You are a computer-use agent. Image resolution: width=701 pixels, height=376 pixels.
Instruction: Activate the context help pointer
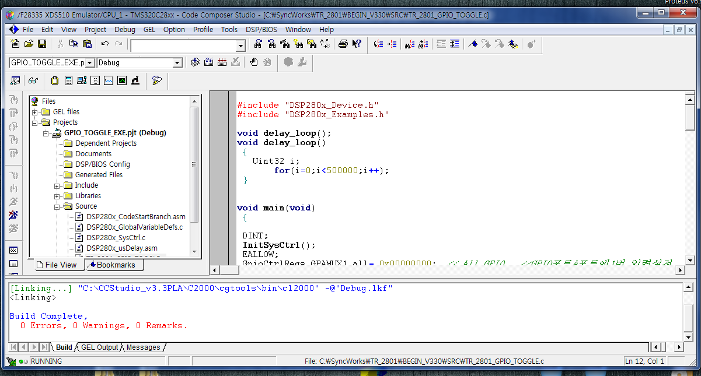coord(357,44)
